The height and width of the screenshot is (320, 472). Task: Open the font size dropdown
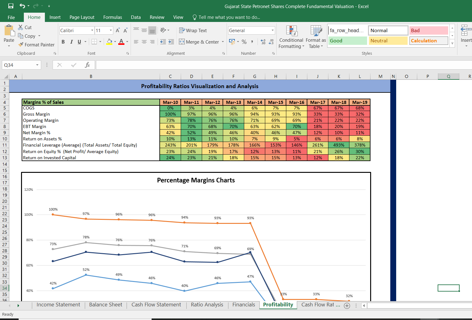[x=111, y=30]
